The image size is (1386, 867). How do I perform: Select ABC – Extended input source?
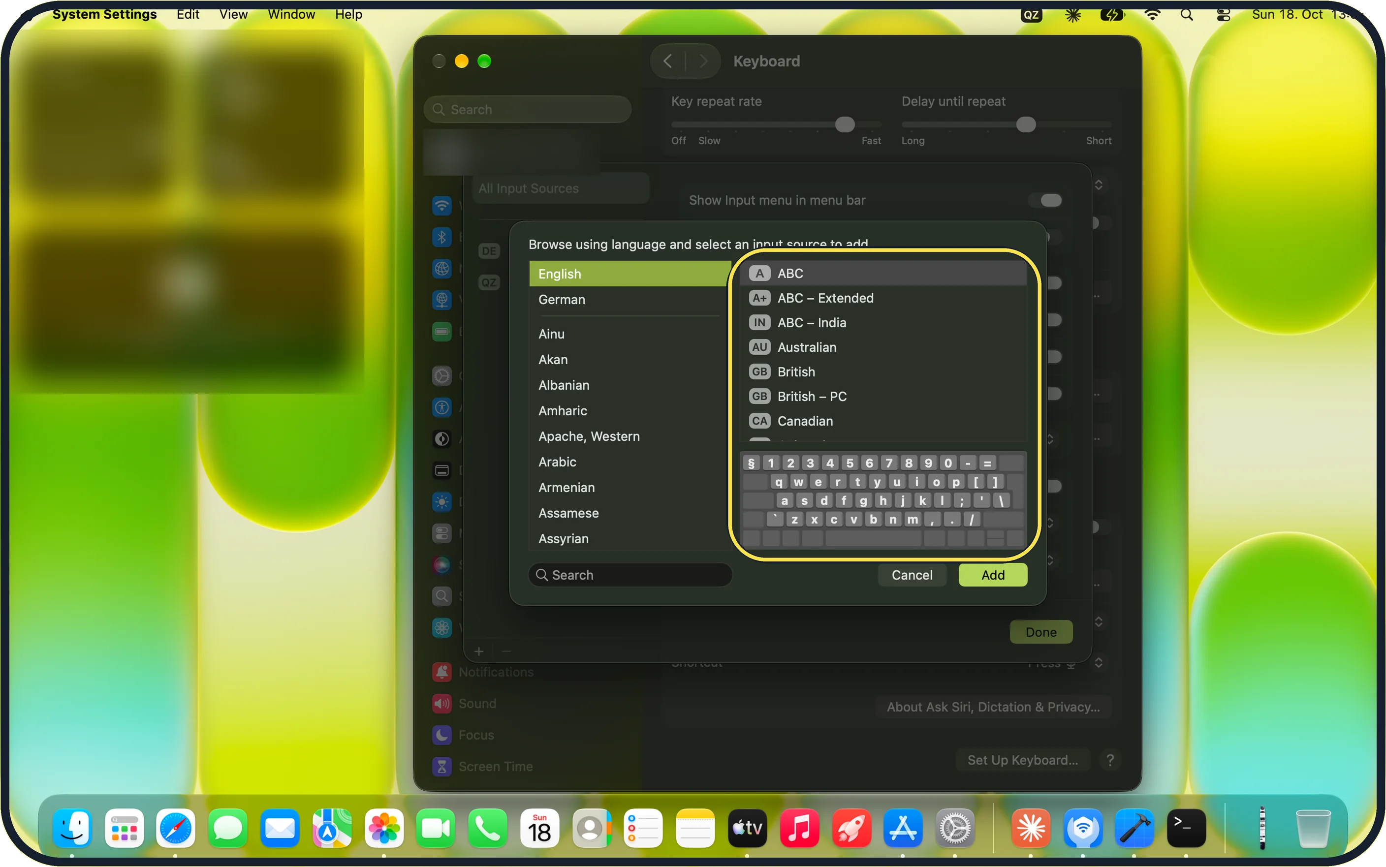click(883, 298)
